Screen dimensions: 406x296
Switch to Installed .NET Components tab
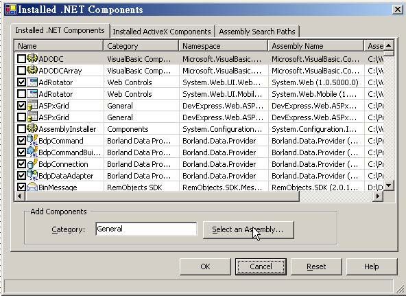(60, 31)
